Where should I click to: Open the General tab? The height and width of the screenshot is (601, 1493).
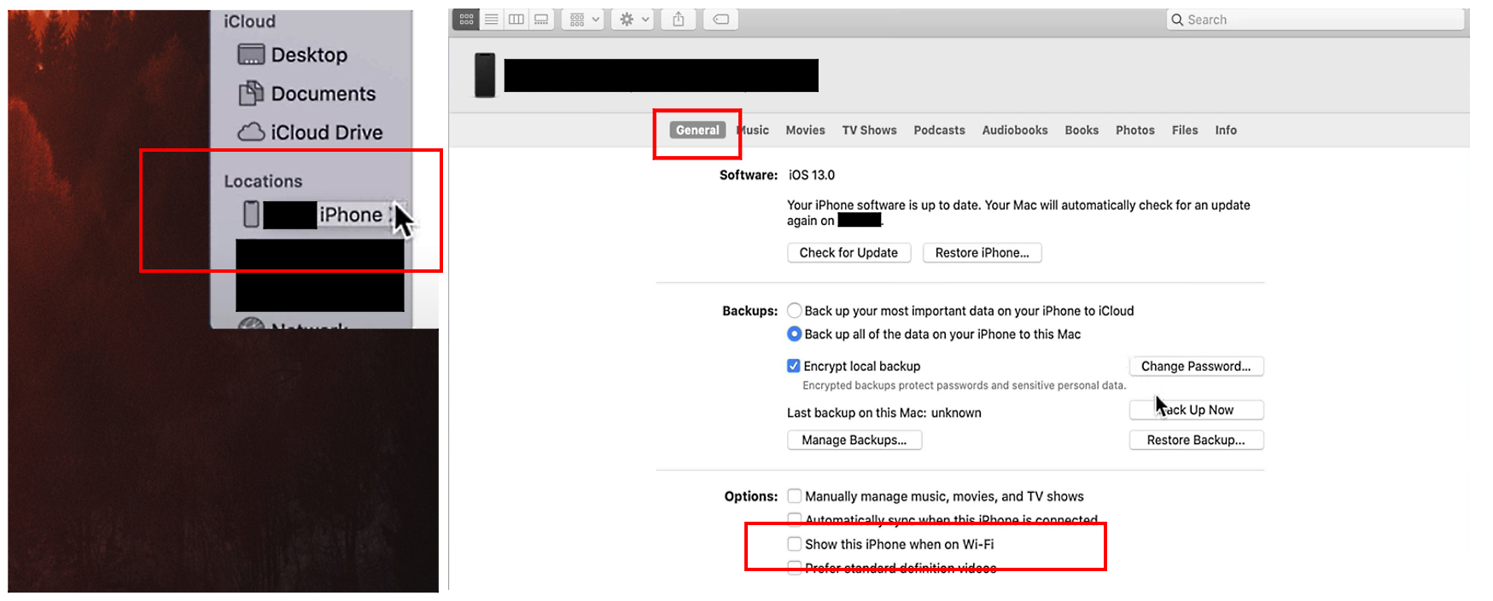click(697, 130)
